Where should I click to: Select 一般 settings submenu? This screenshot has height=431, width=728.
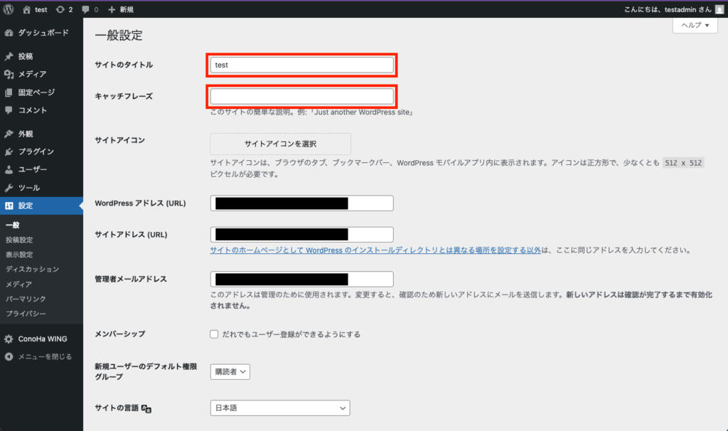coord(13,225)
